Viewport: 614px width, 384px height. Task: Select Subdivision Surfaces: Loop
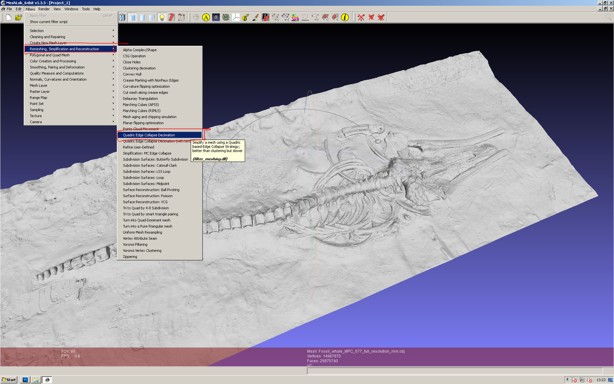coord(160,178)
